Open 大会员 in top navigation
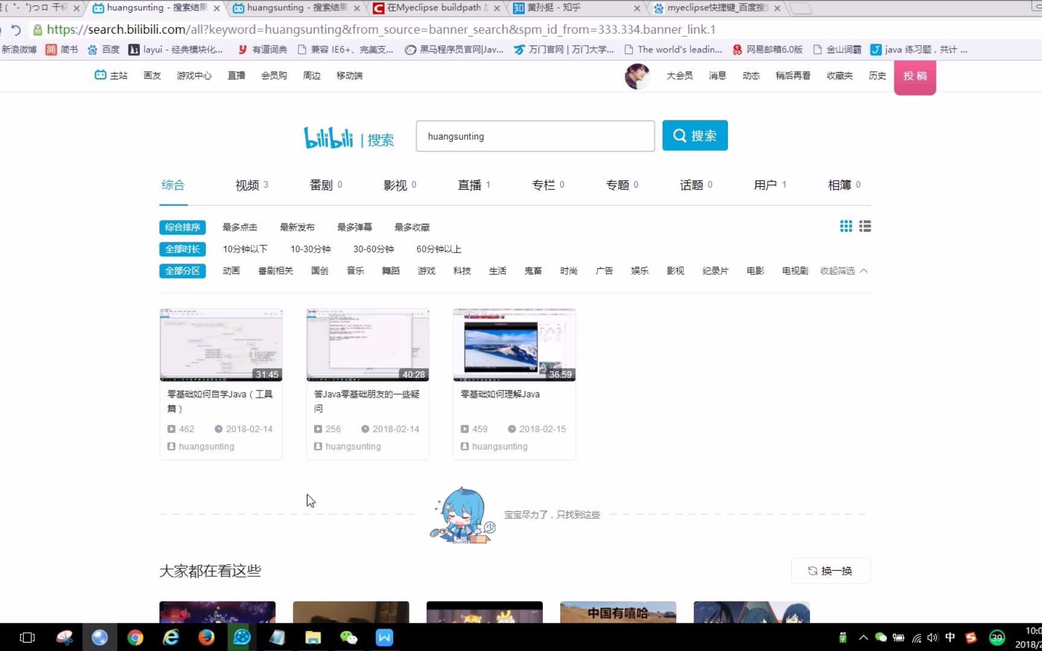Viewport: 1042px width, 651px height. point(680,75)
